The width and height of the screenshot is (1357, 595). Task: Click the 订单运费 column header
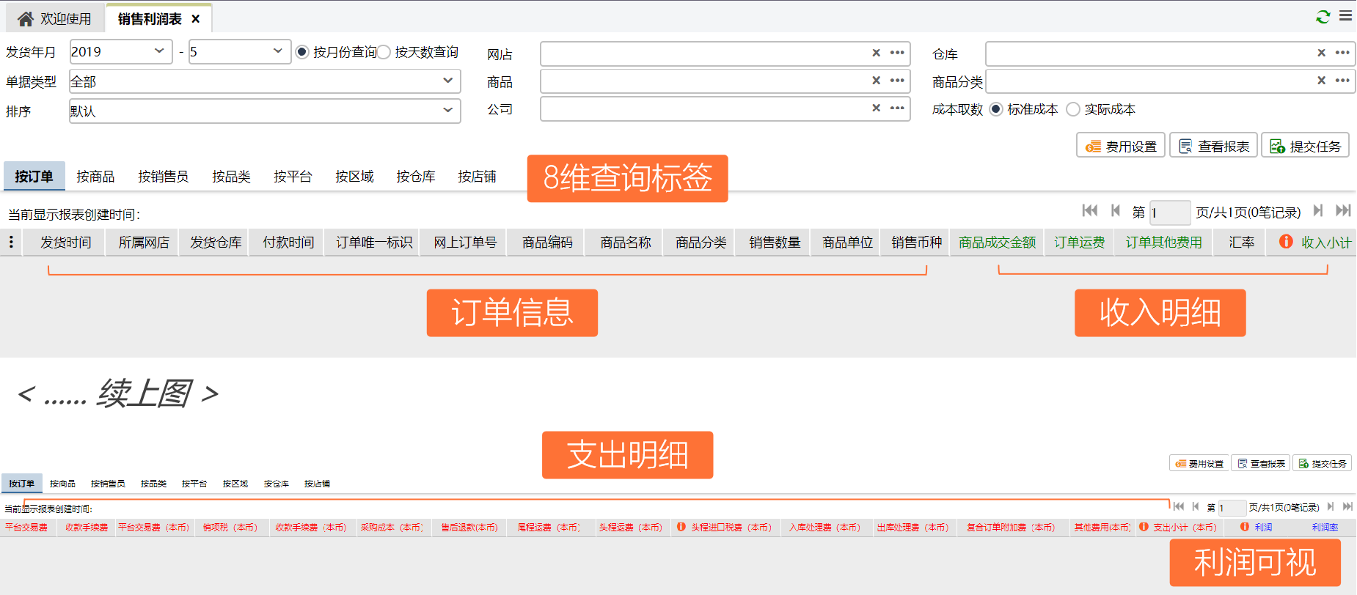click(1080, 243)
